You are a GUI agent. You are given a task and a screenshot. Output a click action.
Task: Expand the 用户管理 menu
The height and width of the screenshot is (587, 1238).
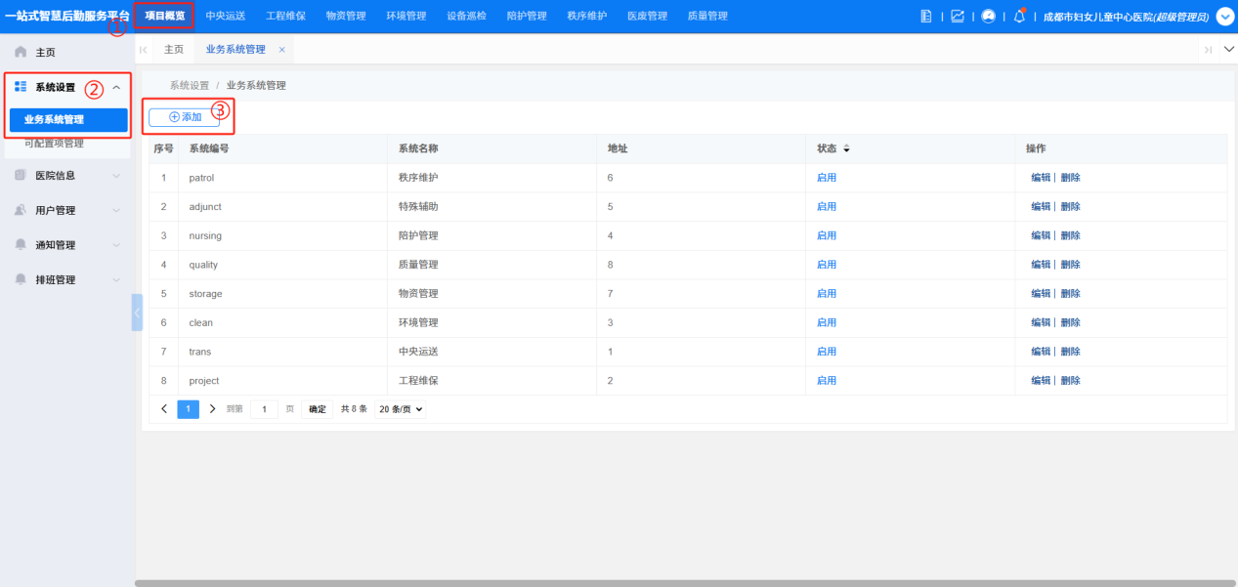[x=117, y=210]
